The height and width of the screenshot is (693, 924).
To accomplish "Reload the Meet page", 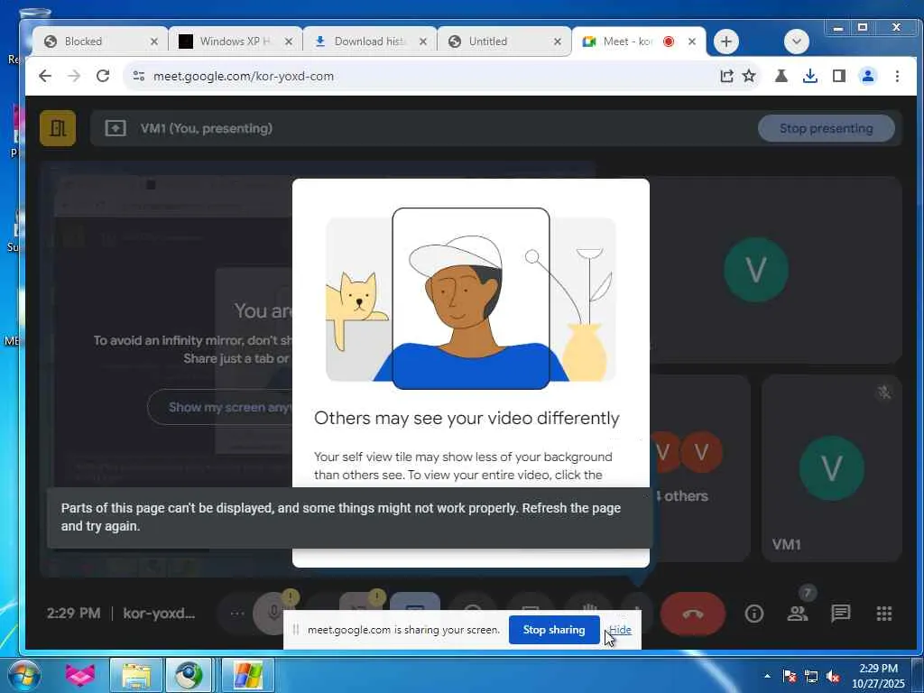I will coord(103,76).
